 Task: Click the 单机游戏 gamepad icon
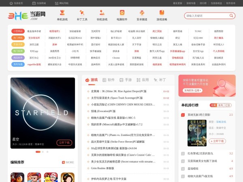pyautogui.click(x=62, y=13)
